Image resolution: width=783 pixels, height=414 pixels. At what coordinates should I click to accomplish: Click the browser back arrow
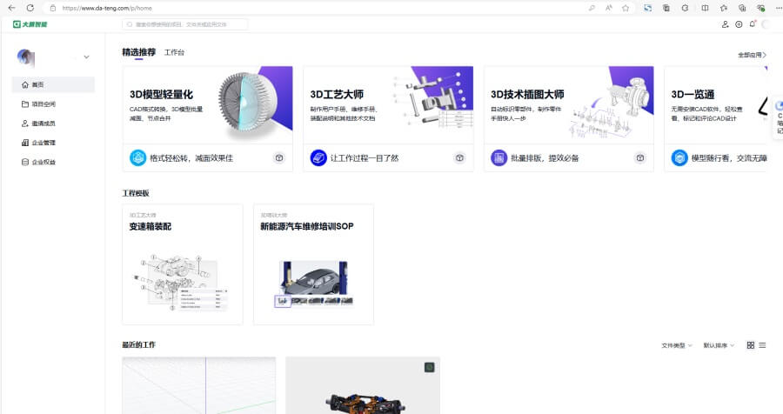11,8
